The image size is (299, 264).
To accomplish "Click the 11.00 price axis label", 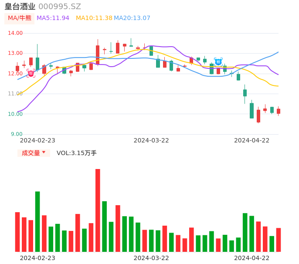I will (x=16, y=94).
